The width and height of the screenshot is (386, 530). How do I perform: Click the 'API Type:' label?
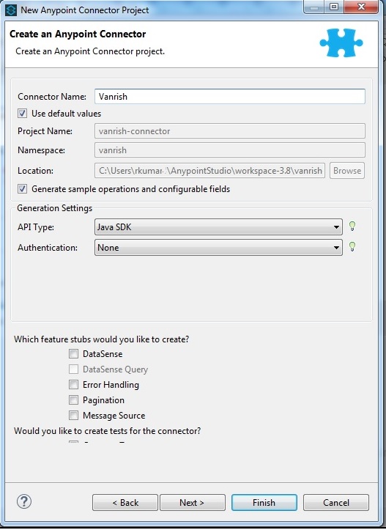coord(36,227)
